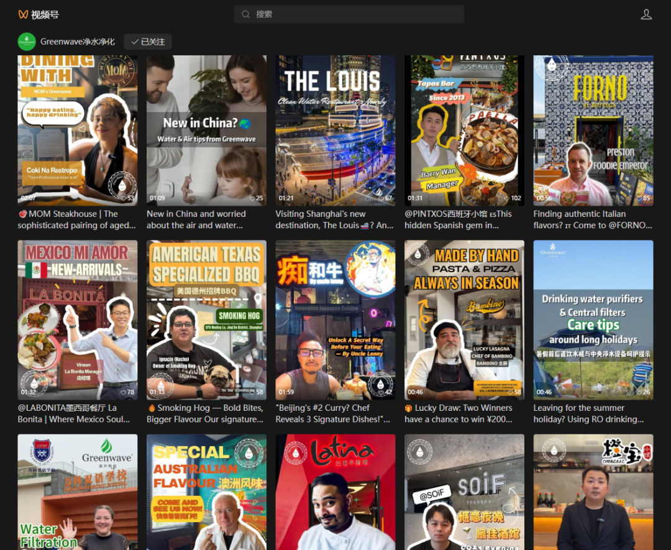Click the 视频号 logo icon
This screenshot has width=671, height=550.
point(23,14)
